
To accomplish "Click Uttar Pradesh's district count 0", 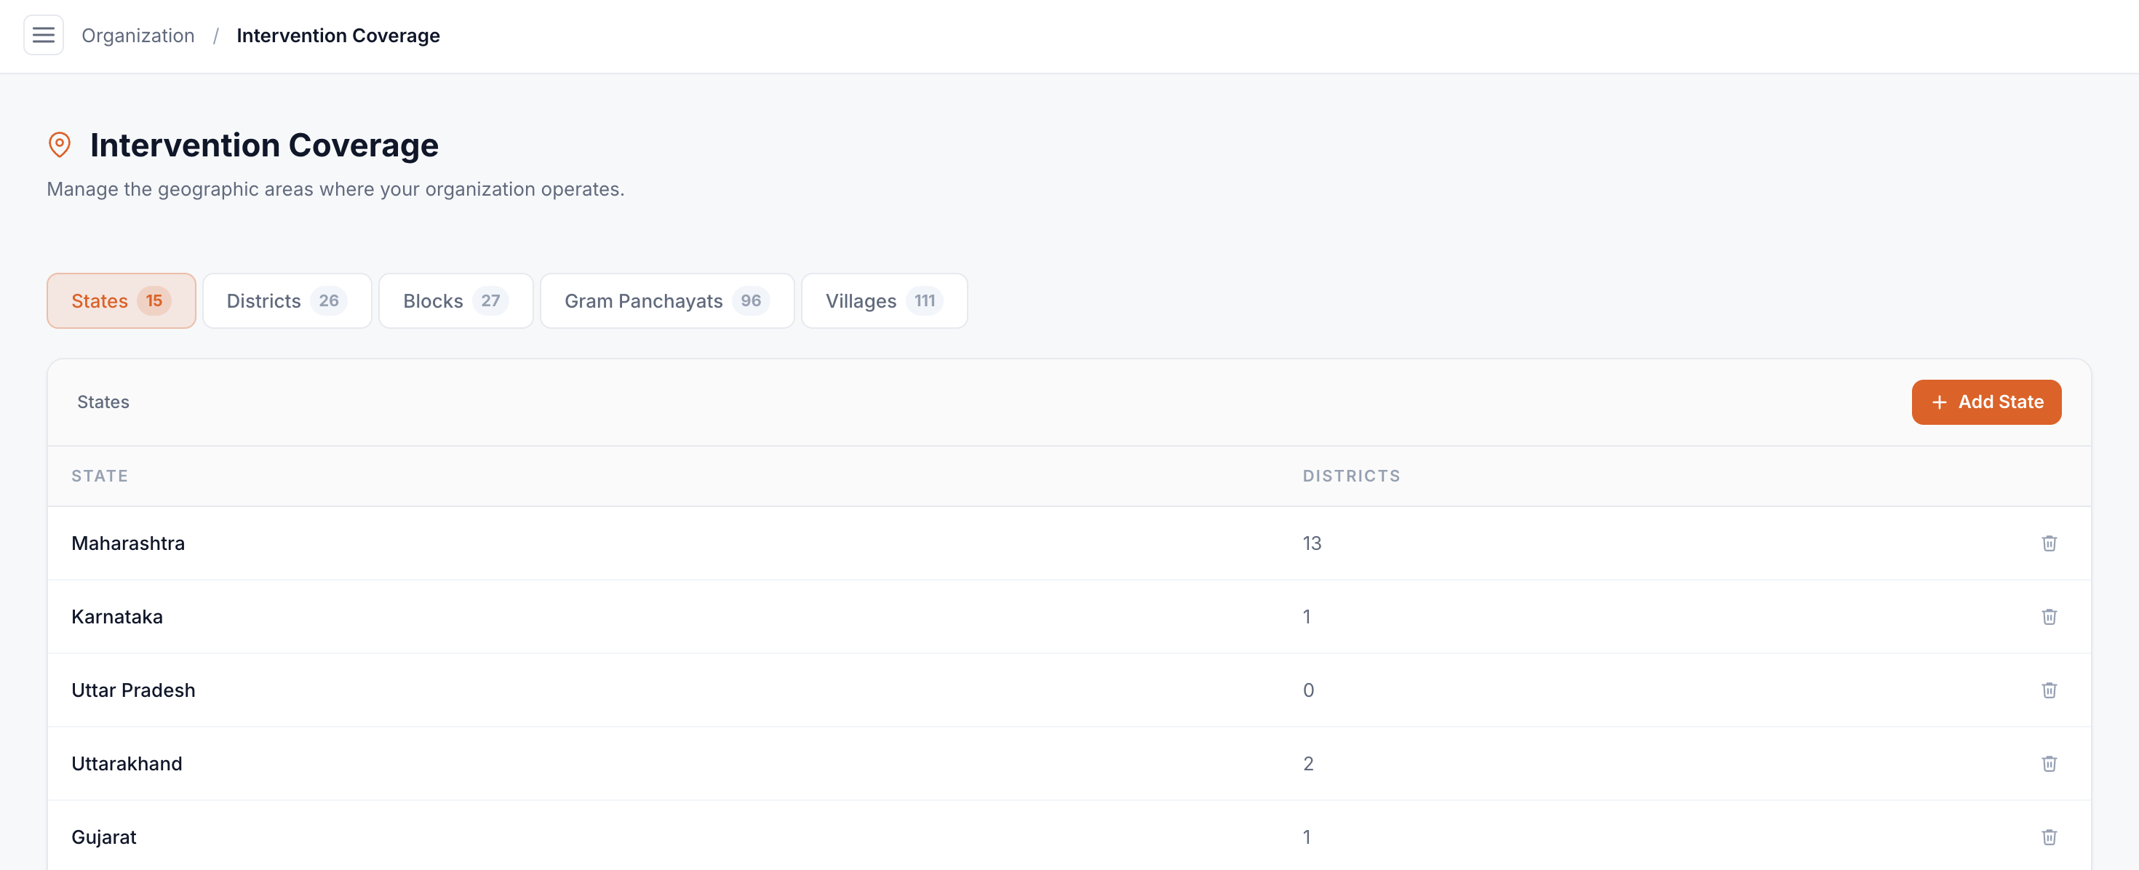I will [1308, 690].
